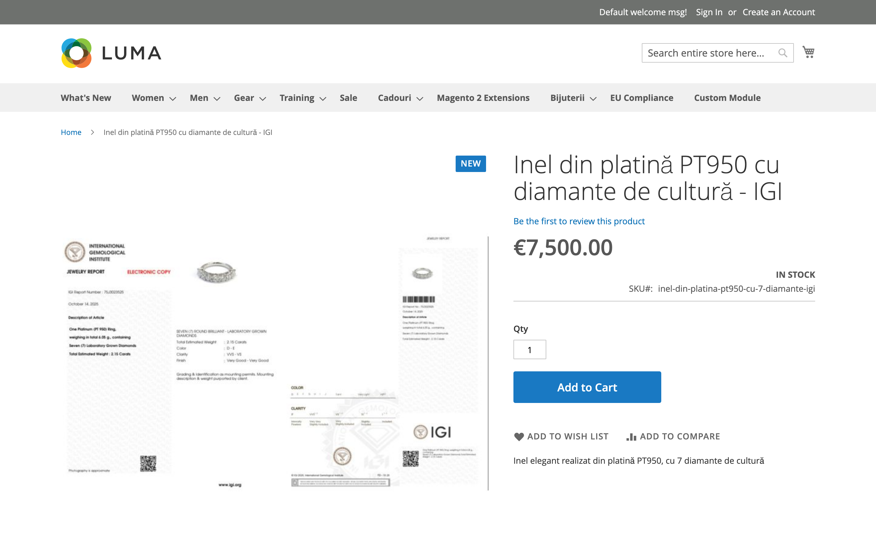Focus the Qty input field
876x547 pixels.
pyautogui.click(x=529, y=349)
